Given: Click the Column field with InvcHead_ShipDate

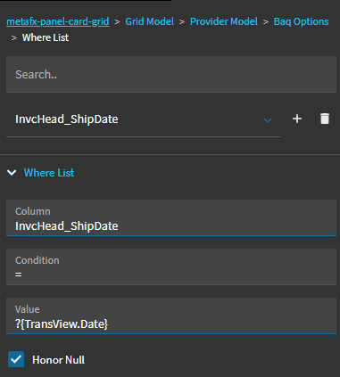Looking at the screenshot, I should (x=171, y=217).
